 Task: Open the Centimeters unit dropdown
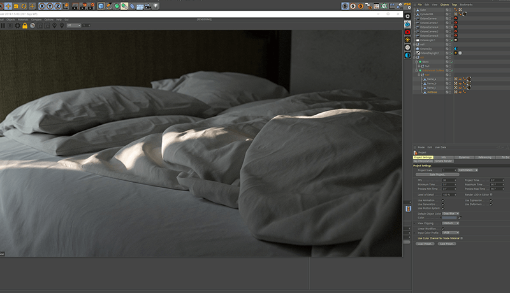(468, 170)
